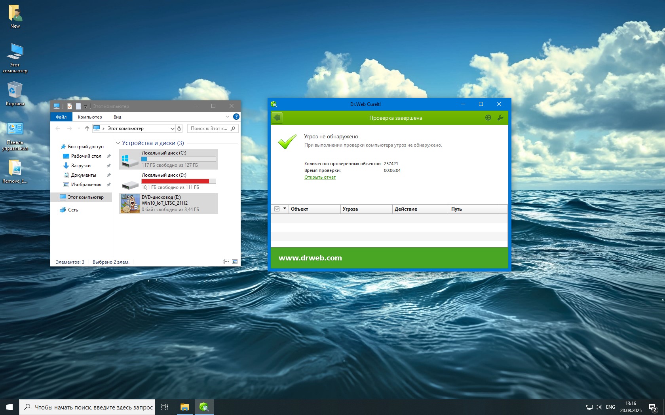
Task: Open the www.drweb.com website link
Action: tap(310, 258)
